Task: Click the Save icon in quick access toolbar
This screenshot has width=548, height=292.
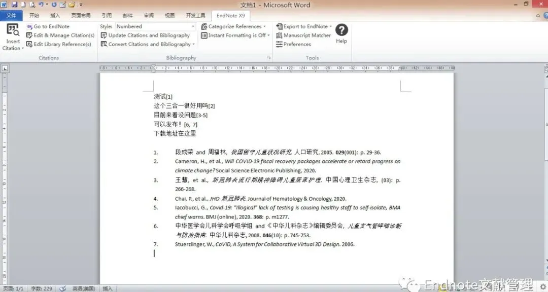Action: click(x=15, y=5)
